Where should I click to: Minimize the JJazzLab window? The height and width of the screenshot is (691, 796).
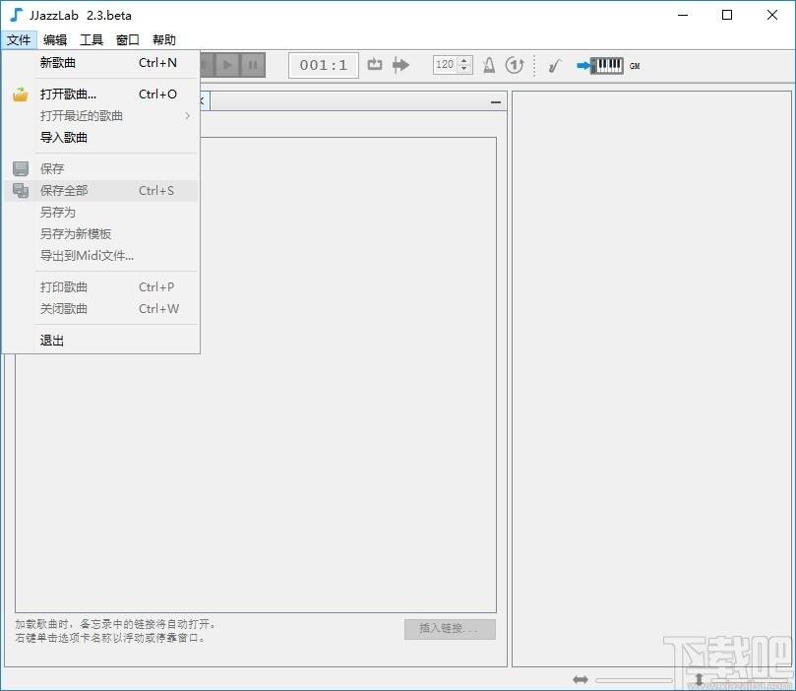point(683,15)
